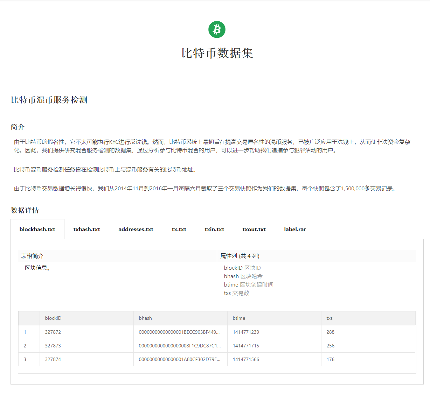Screen dimensions: 430x395
Task: Click row number 2 in the table
Action: point(25,345)
